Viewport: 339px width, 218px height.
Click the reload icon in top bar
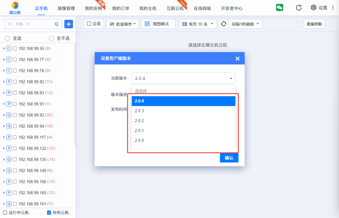298,8
